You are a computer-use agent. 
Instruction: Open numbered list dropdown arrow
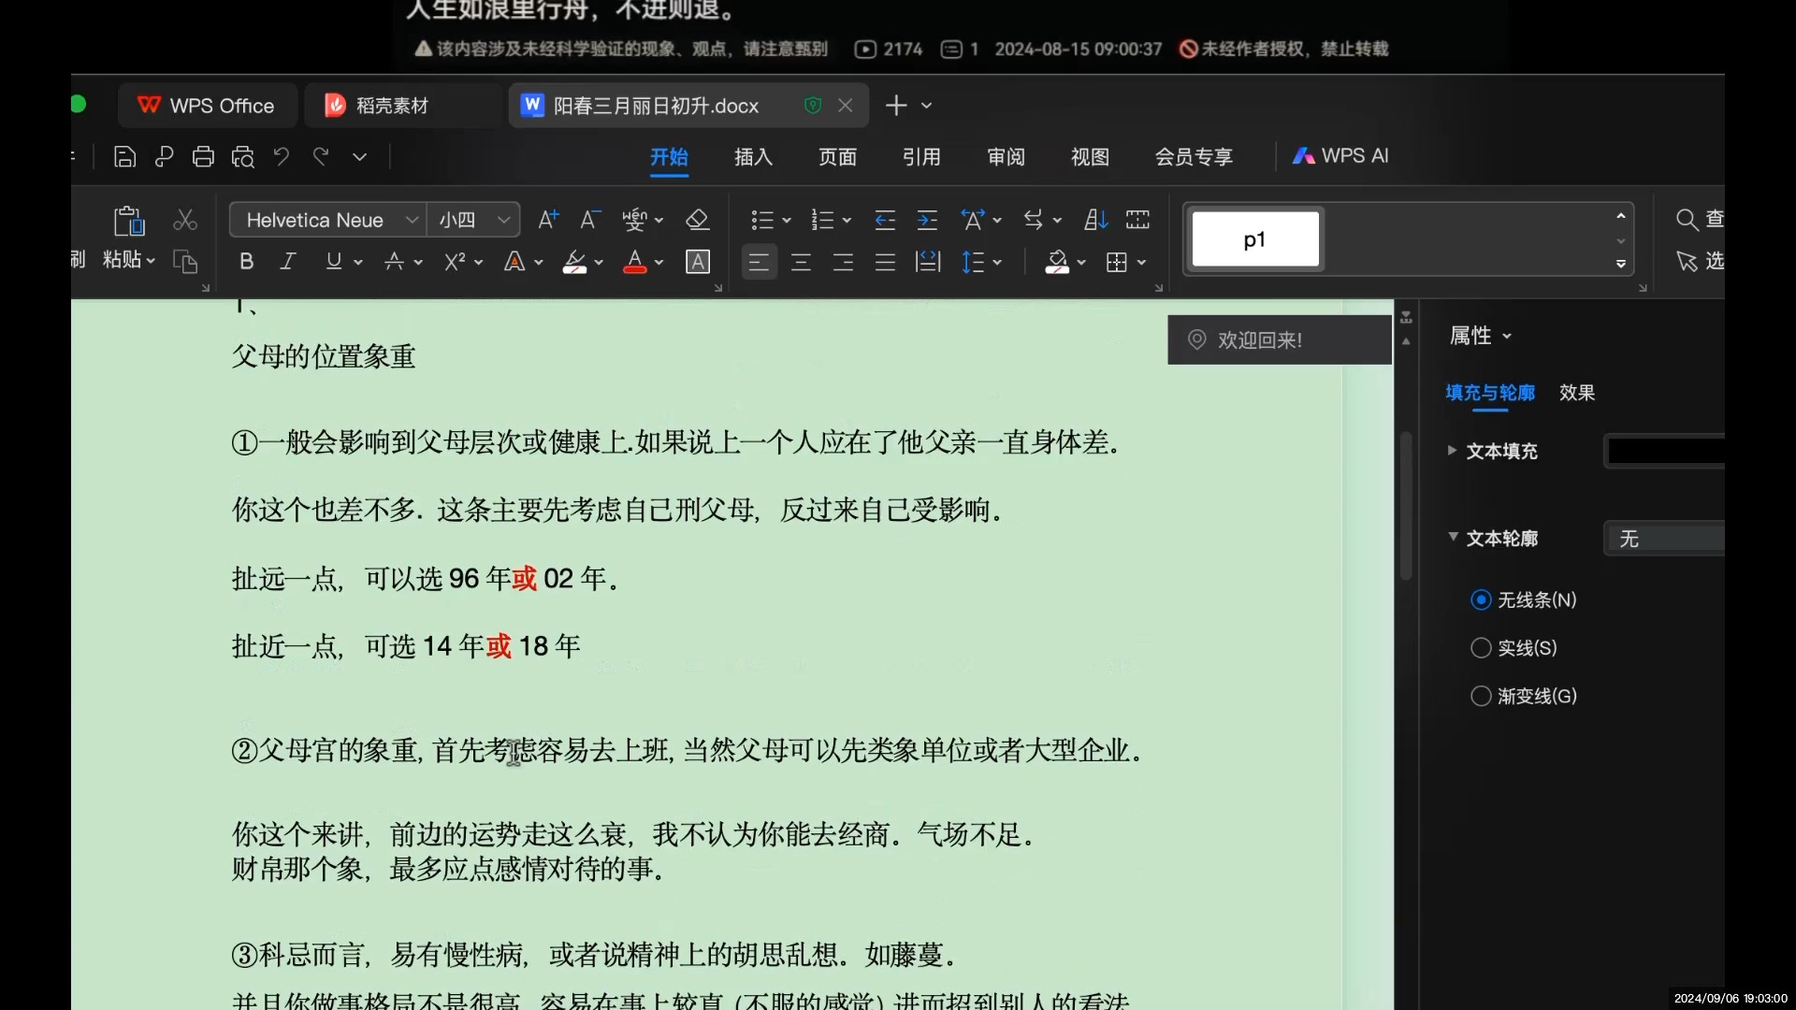click(x=847, y=221)
